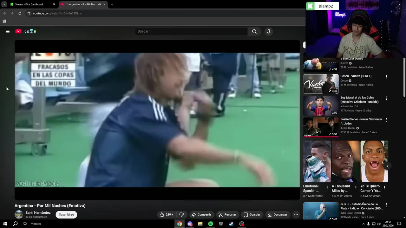Click the Indio Solari Oficial channel name
406x228 pixels.
click(x=351, y=213)
